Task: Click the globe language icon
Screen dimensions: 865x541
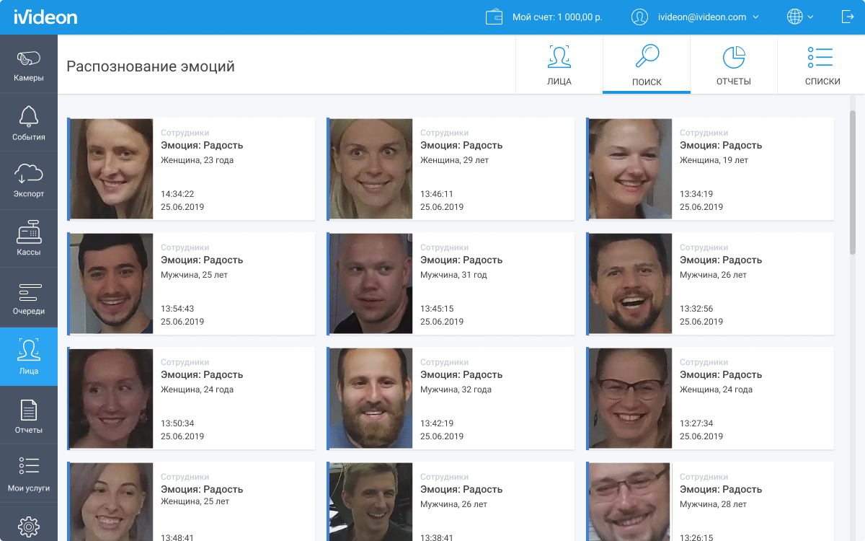Action: [794, 17]
